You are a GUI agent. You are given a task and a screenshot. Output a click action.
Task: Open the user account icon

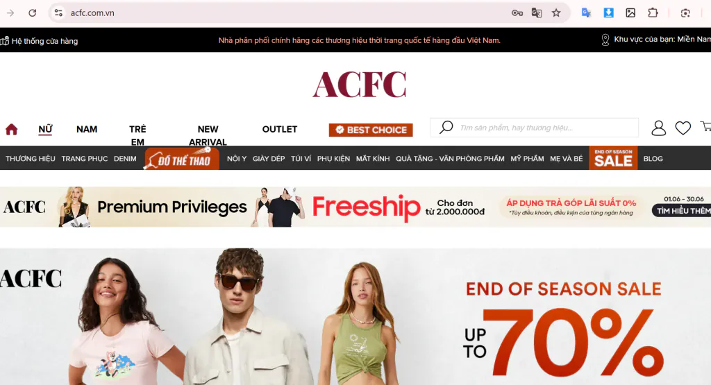coord(658,128)
